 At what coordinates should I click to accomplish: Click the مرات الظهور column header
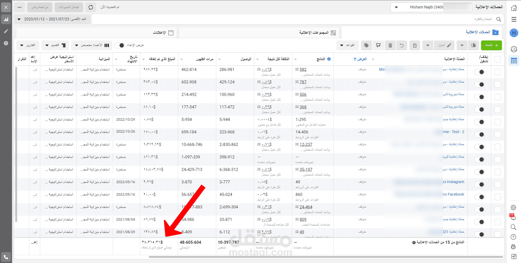pos(205,59)
